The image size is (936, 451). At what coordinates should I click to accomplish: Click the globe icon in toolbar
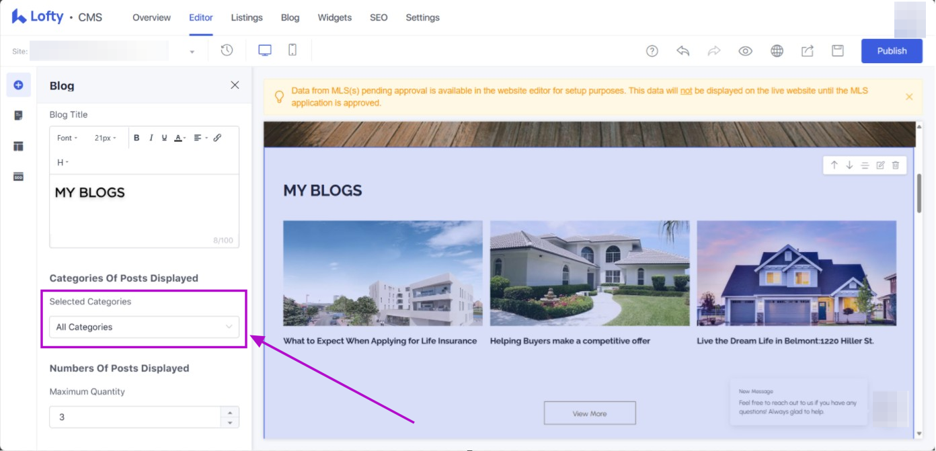point(777,51)
